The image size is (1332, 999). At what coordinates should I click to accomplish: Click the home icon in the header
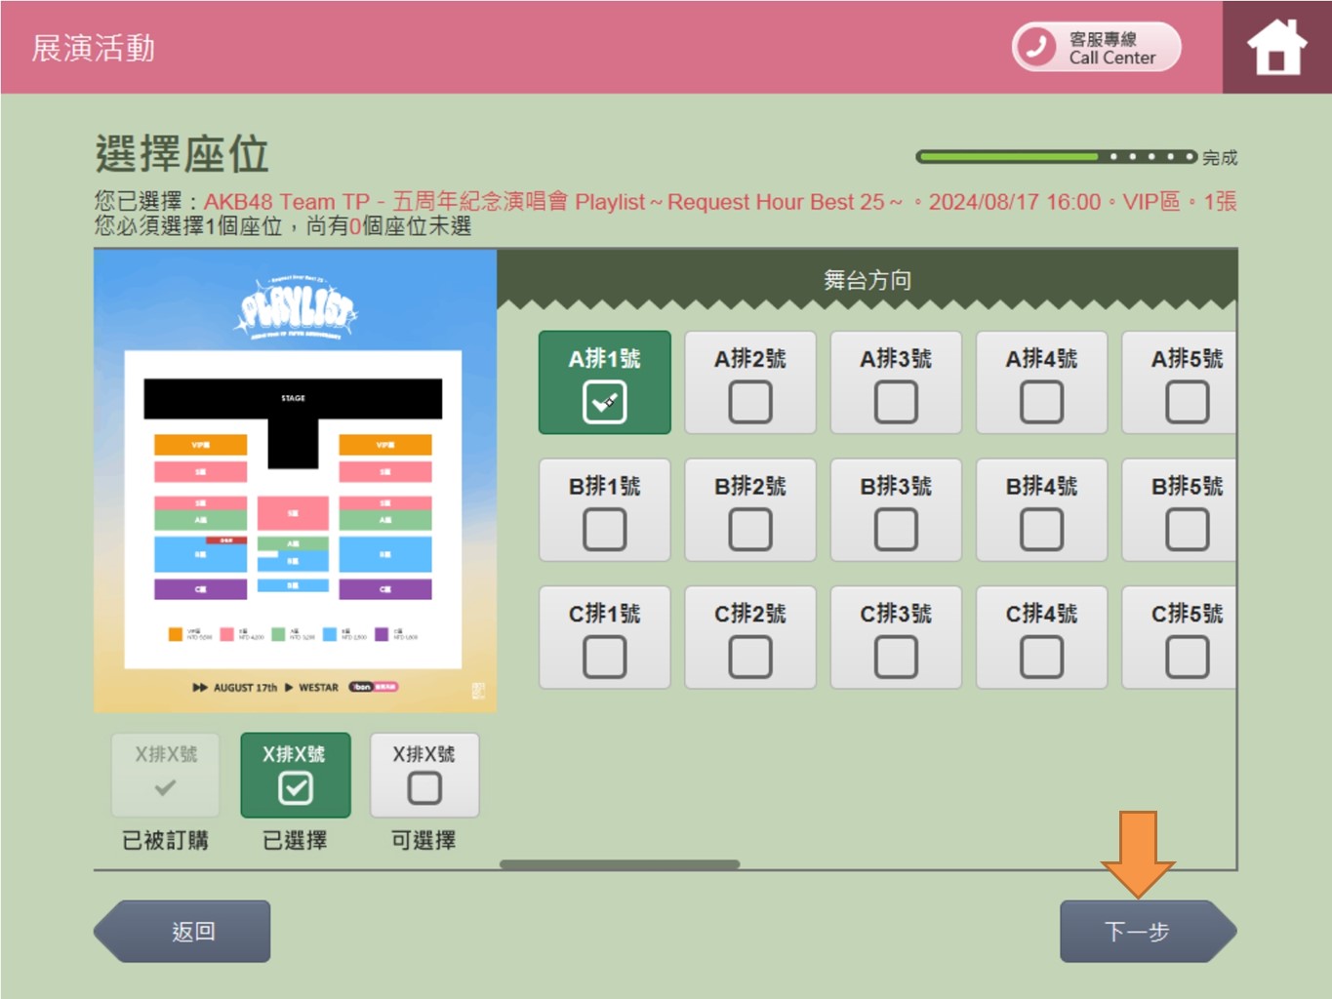click(1276, 47)
